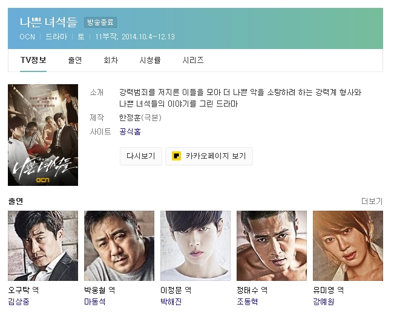Select the 시청률 tab

click(x=150, y=61)
